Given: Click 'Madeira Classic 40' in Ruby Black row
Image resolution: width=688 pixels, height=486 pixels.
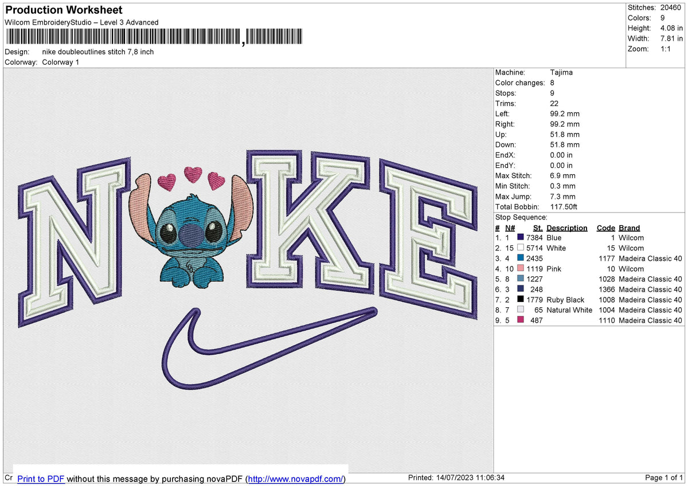Looking at the screenshot, I should (650, 300).
